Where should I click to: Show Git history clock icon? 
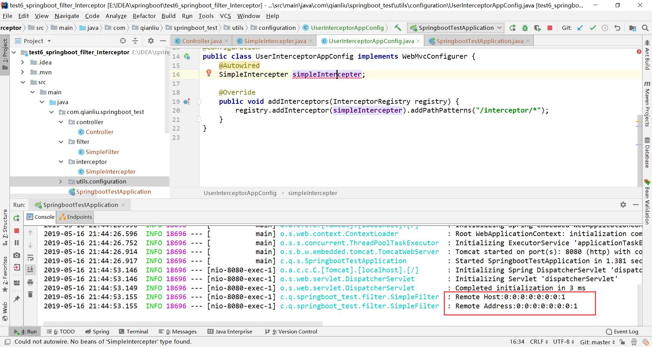(605, 28)
